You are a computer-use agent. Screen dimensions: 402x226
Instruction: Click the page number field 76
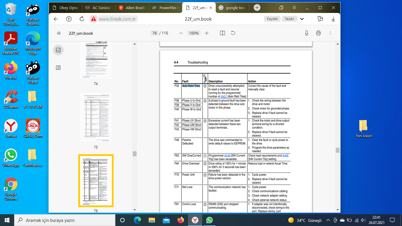(155, 33)
